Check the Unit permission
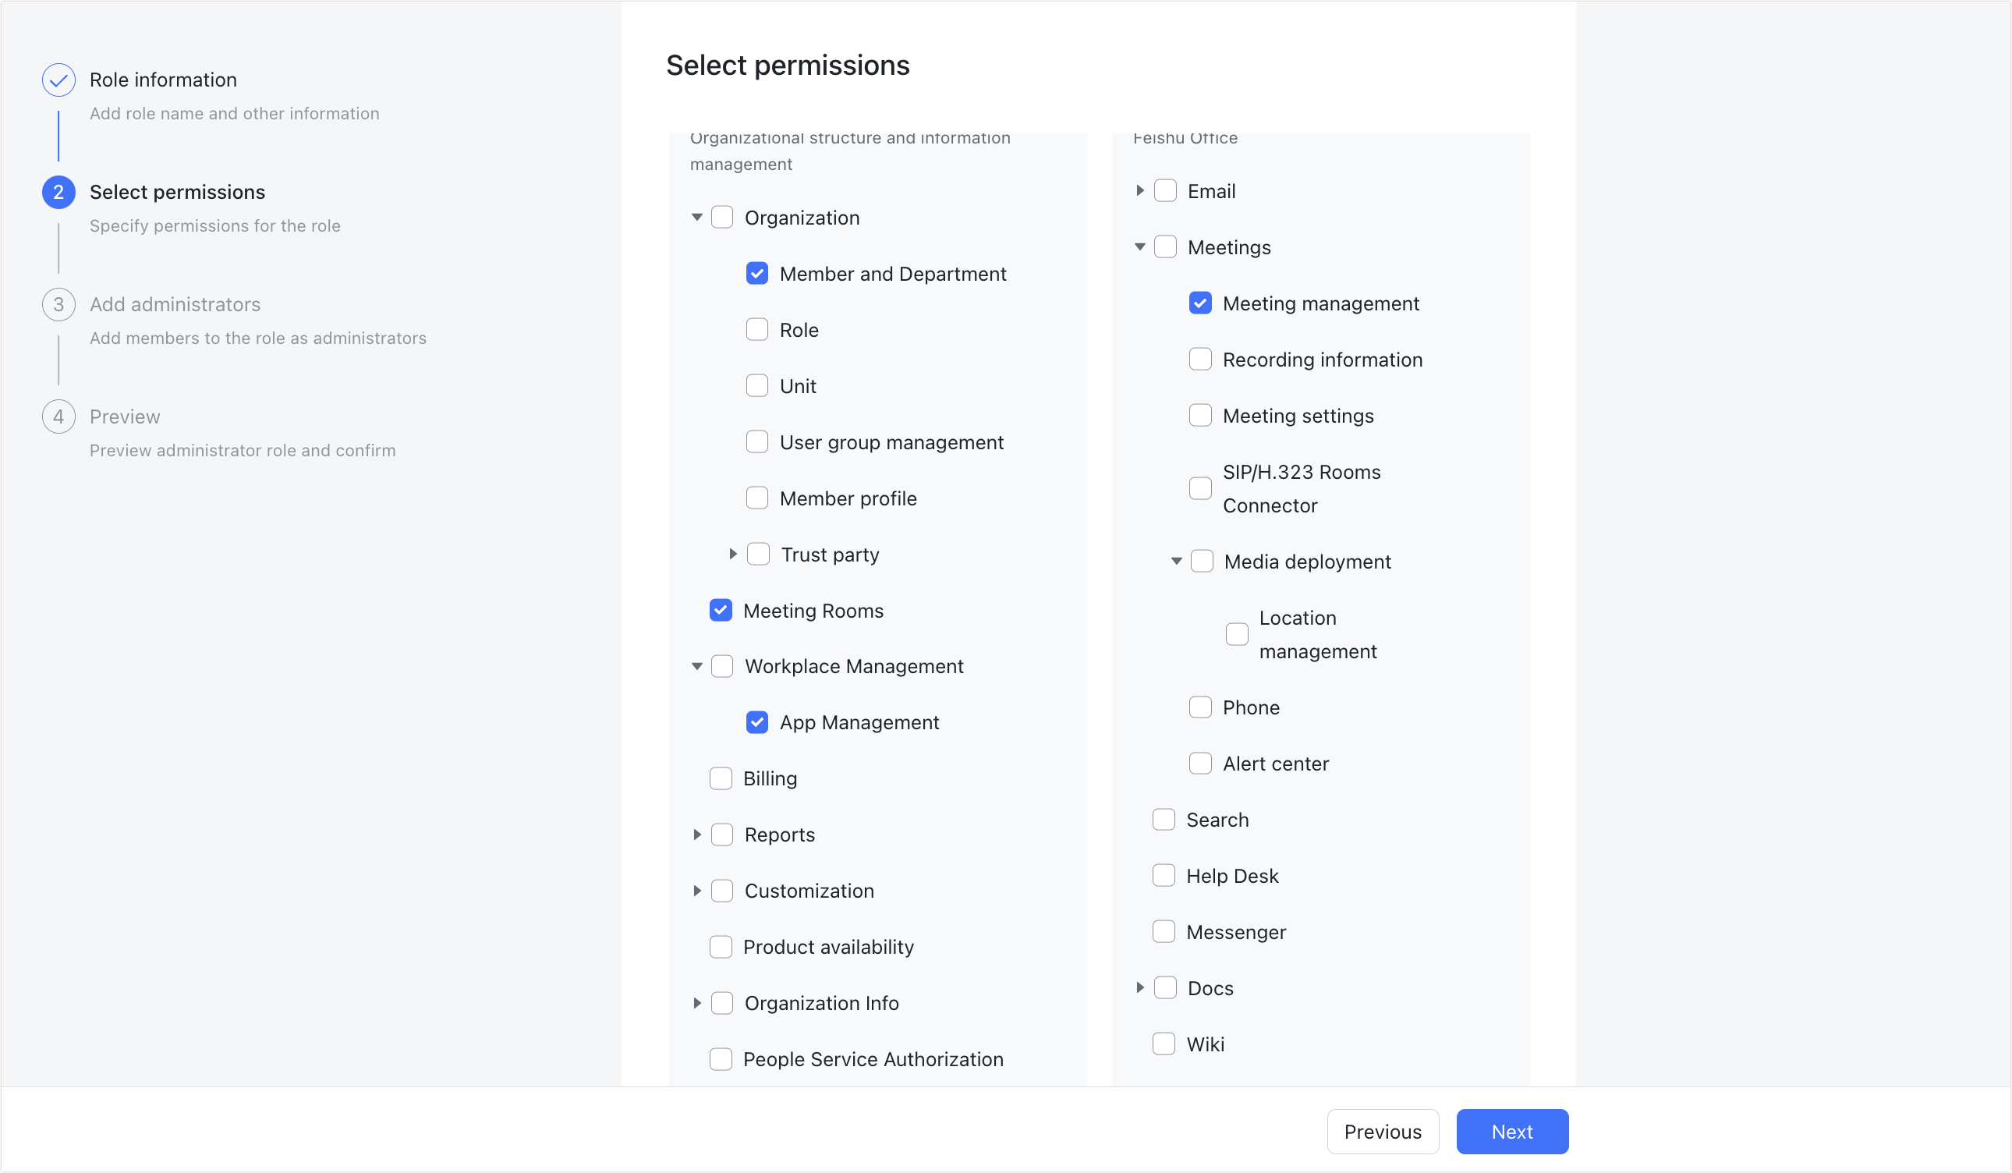 (x=757, y=385)
